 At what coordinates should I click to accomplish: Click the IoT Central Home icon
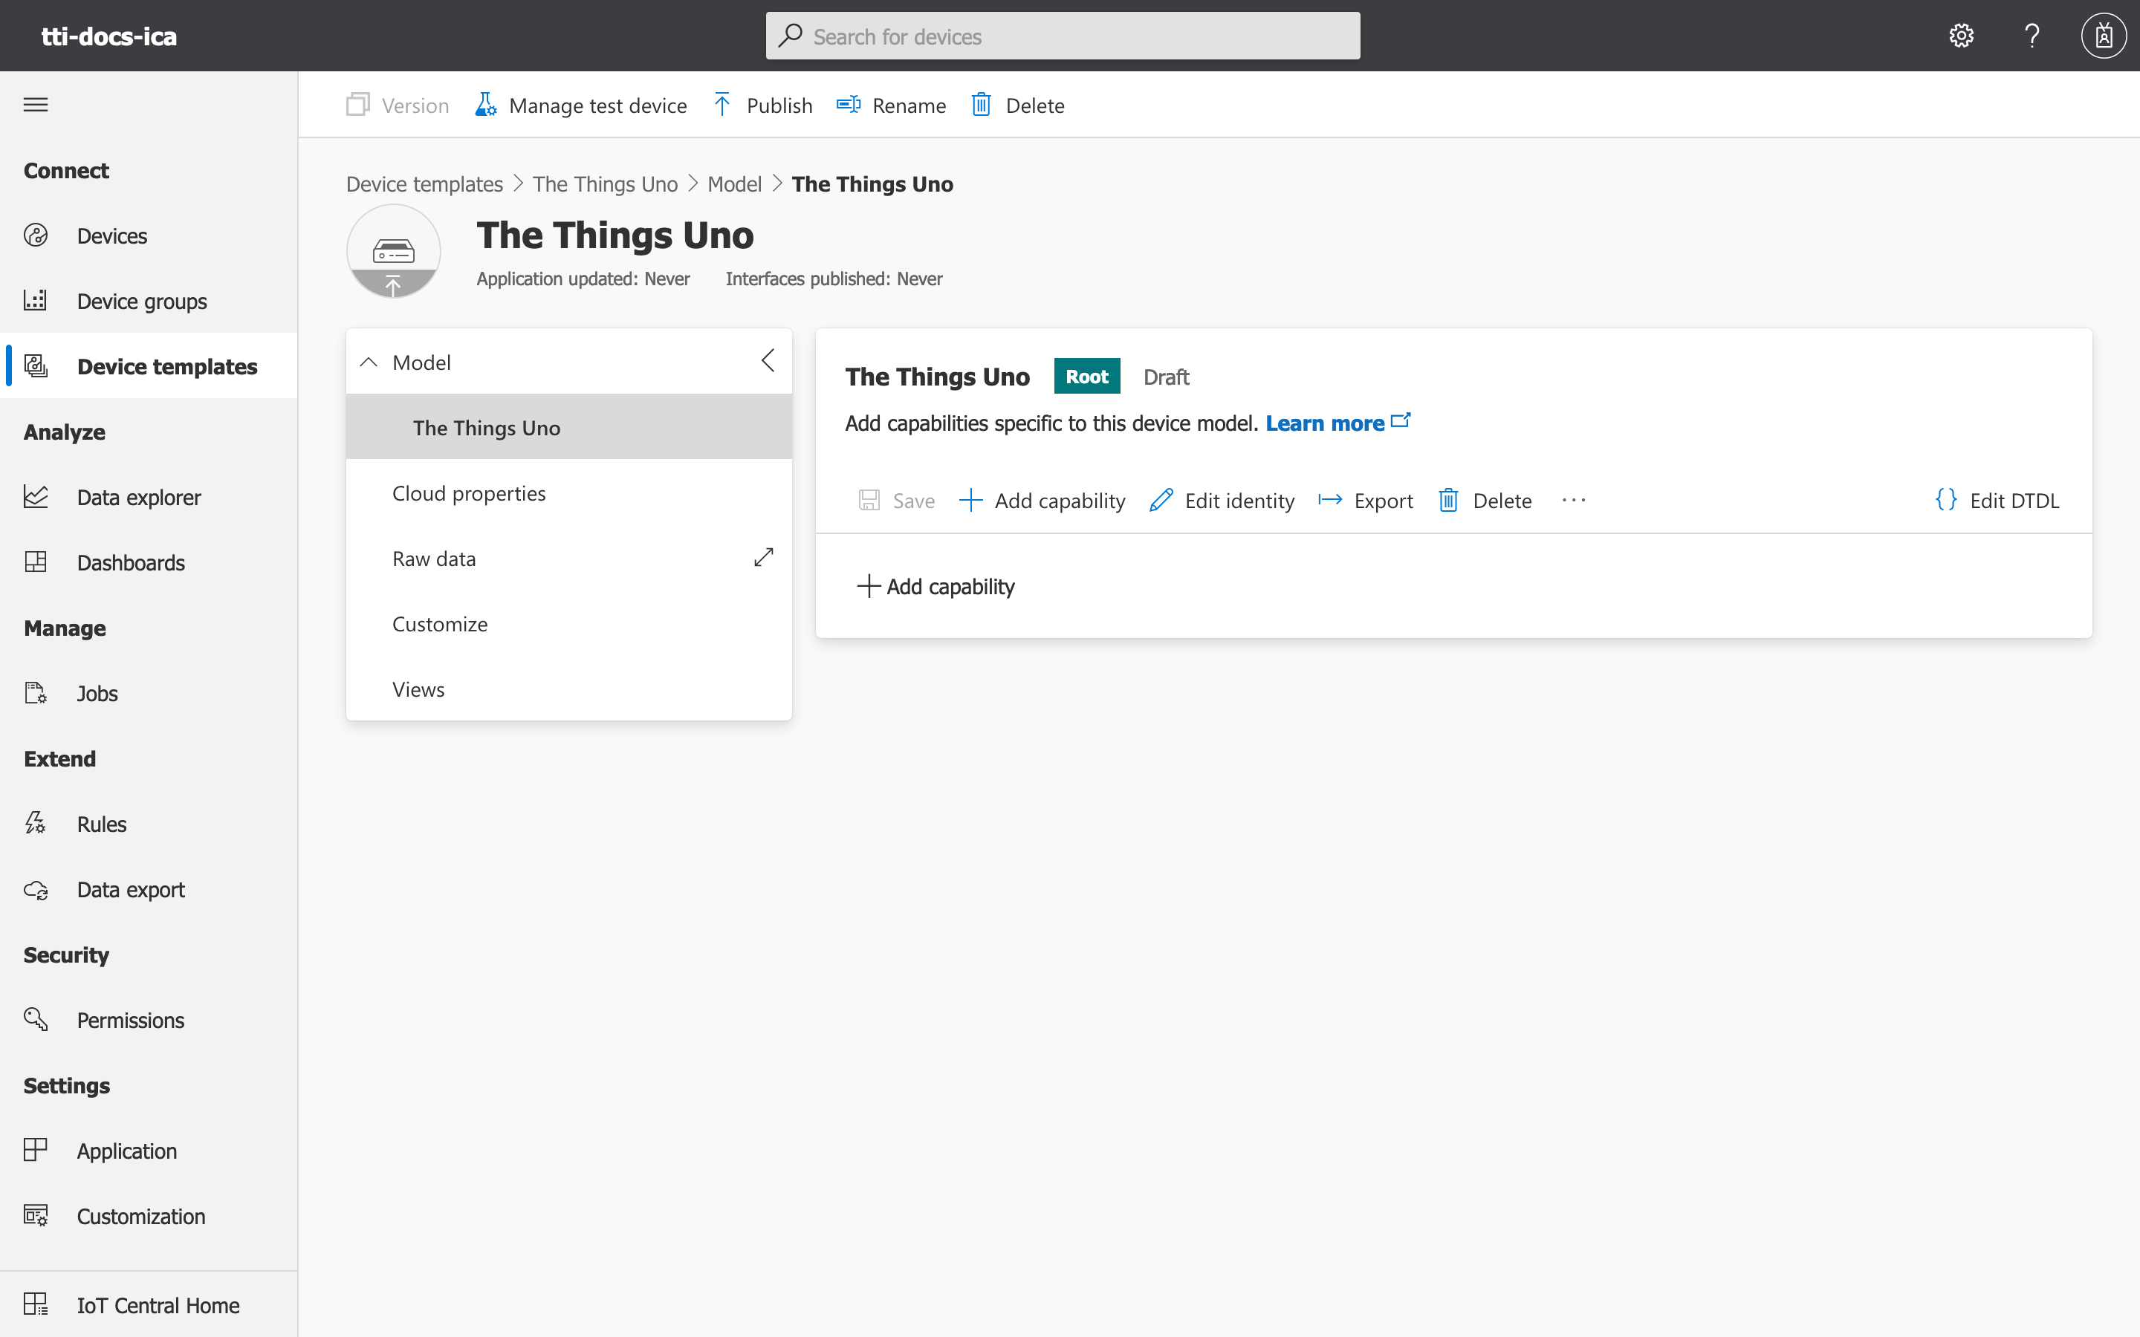coord(36,1305)
